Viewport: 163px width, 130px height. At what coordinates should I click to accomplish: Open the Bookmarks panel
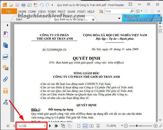[x=6, y=34]
